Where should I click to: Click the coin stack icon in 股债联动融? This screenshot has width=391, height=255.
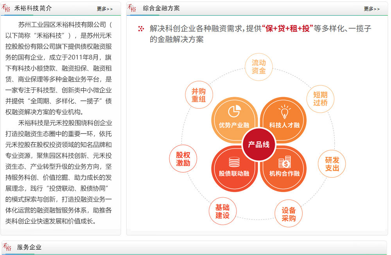(x=234, y=162)
